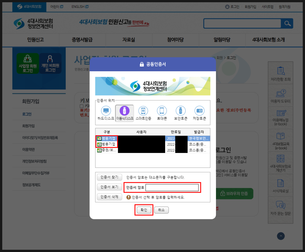The width and height of the screenshot is (305, 252).
Task: Open the 증명서발급 main menu
Action: [82, 40]
